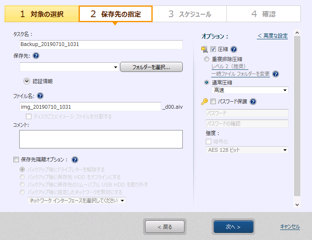The width and height of the screenshot is (312, 240).
Task: Click the ファイル名 input field
Action: [x=90, y=107]
